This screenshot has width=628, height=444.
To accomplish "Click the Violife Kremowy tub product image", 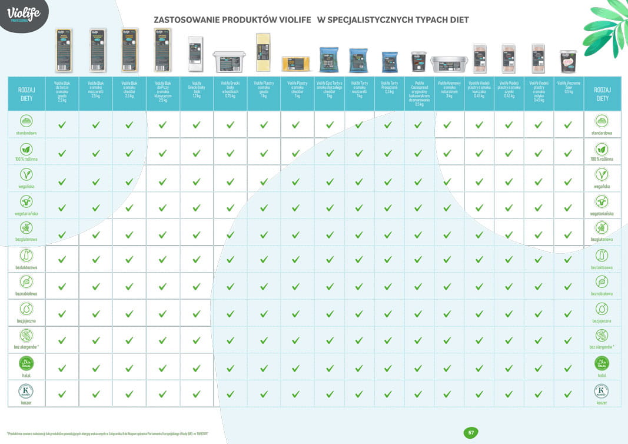I will tap(449, 64).
